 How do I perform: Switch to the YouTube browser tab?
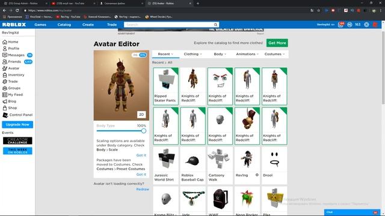point(73,4)
